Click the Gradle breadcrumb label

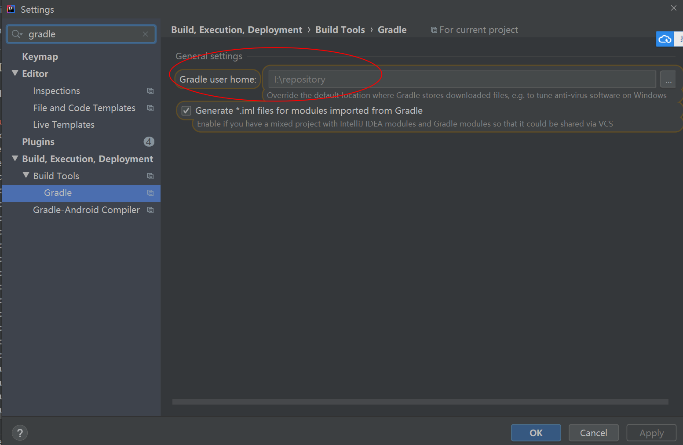click(392, 30)
